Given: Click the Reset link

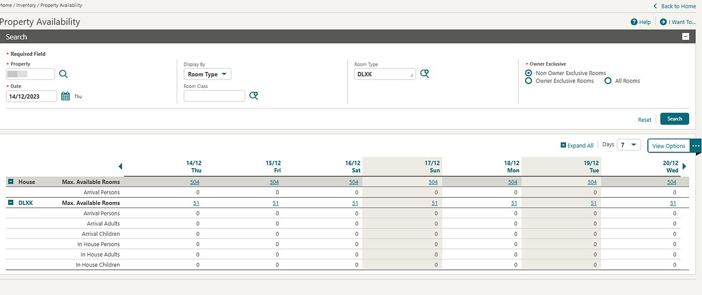Looking at the screenshot, I should (645, 120).
